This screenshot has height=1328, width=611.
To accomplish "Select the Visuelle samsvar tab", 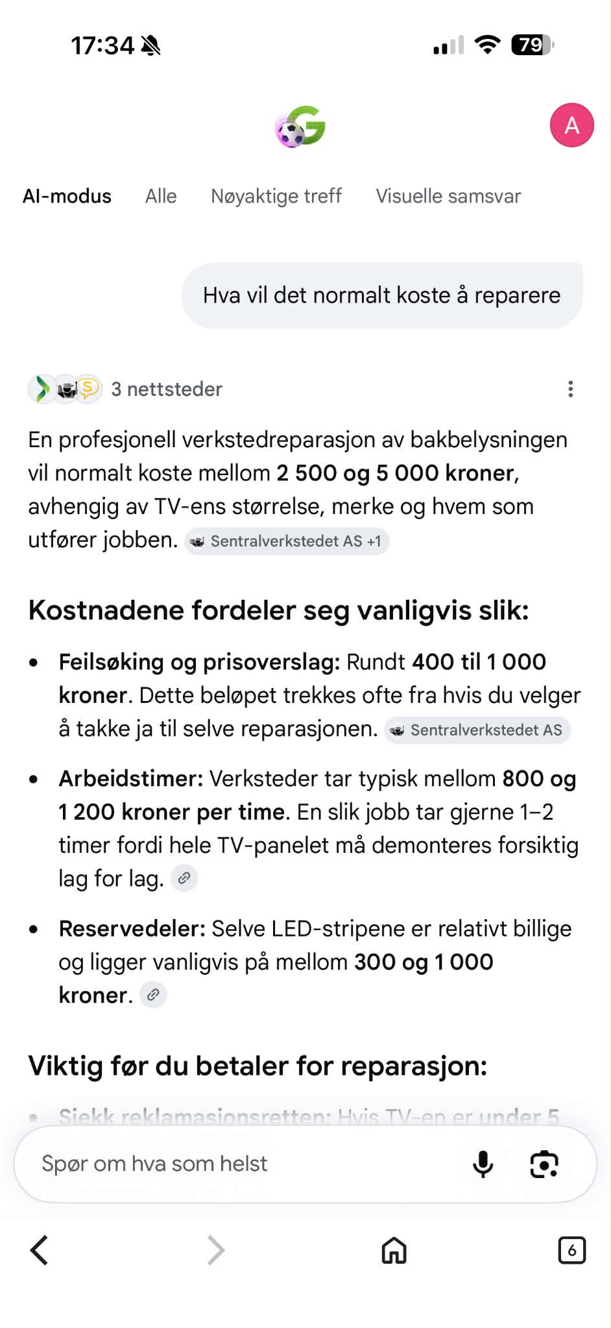I will pos(448,196).
